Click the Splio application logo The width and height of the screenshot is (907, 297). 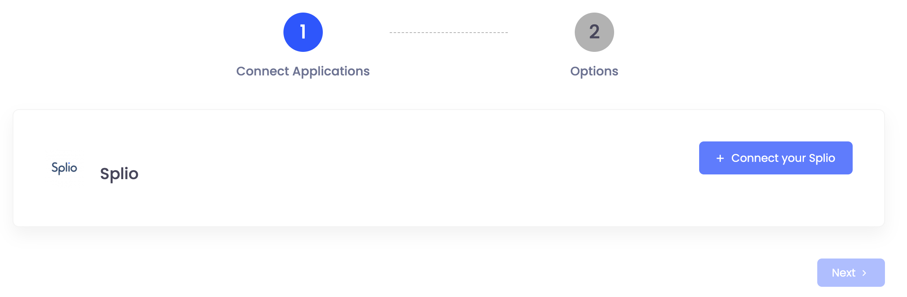(65, 168)
